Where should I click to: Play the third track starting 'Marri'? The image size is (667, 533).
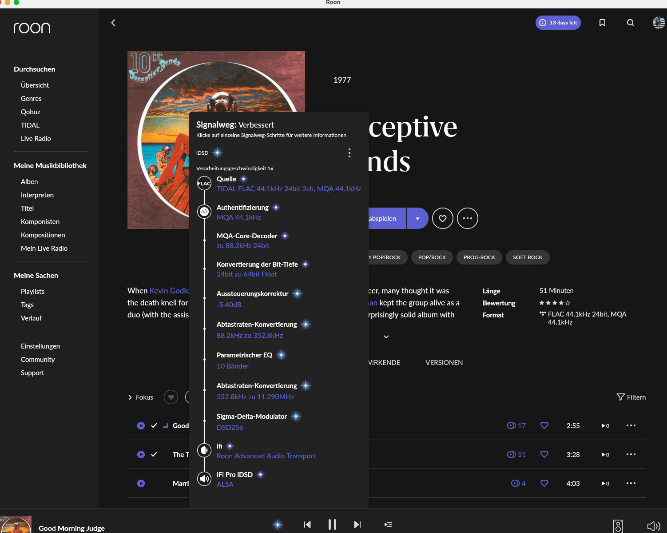point(141,483)
